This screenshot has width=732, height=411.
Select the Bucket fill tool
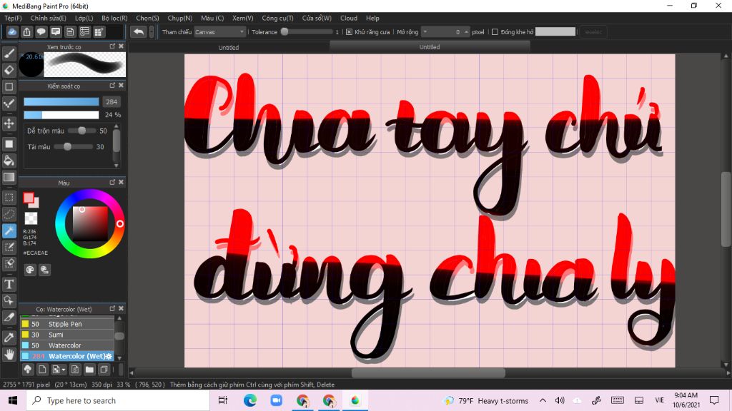tap(9, 161)
